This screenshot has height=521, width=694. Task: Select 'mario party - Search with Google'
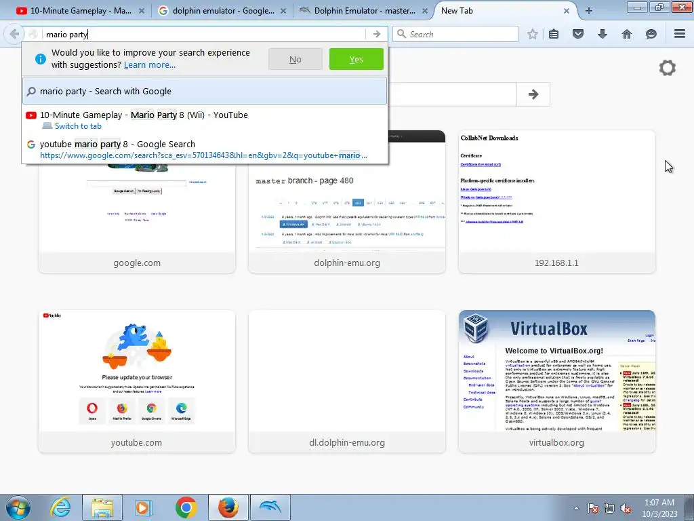click(x=205, y=92)
